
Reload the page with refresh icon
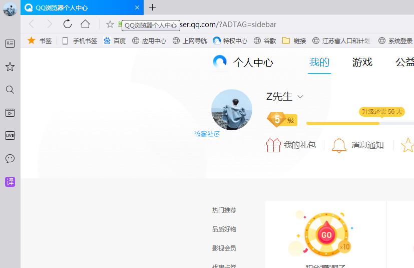[68, 24]
